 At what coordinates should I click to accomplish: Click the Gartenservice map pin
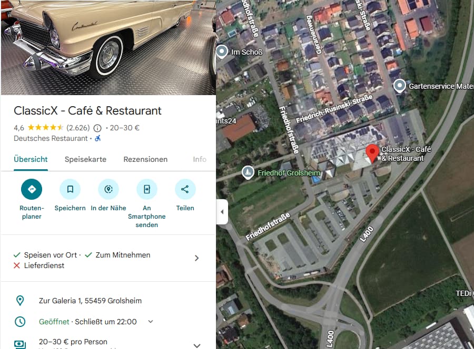[399, 86]
